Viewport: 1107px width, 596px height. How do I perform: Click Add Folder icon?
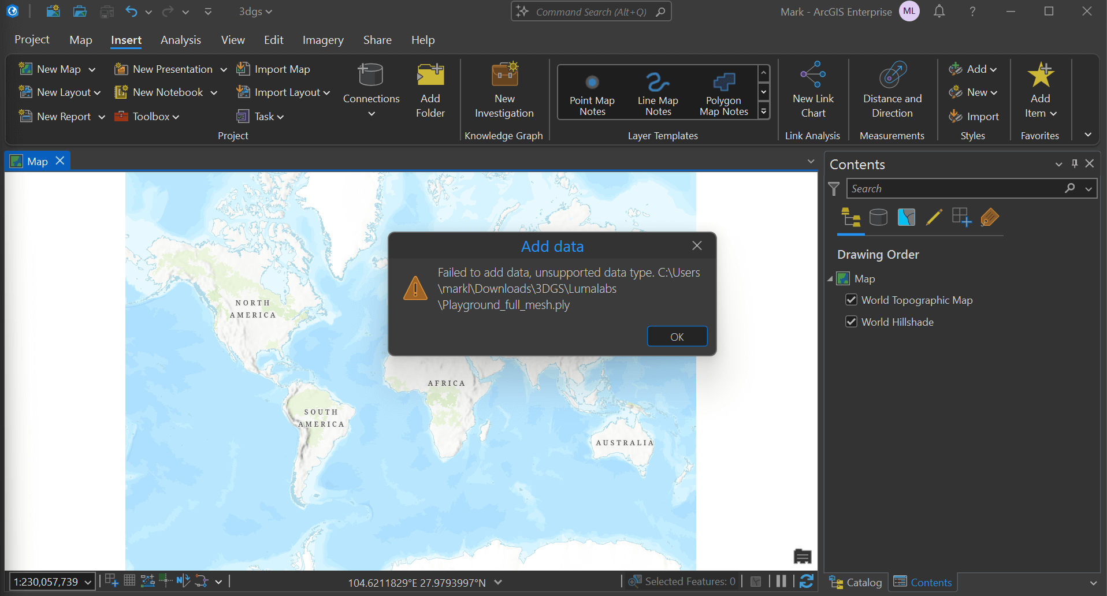(x=430, y=91)
